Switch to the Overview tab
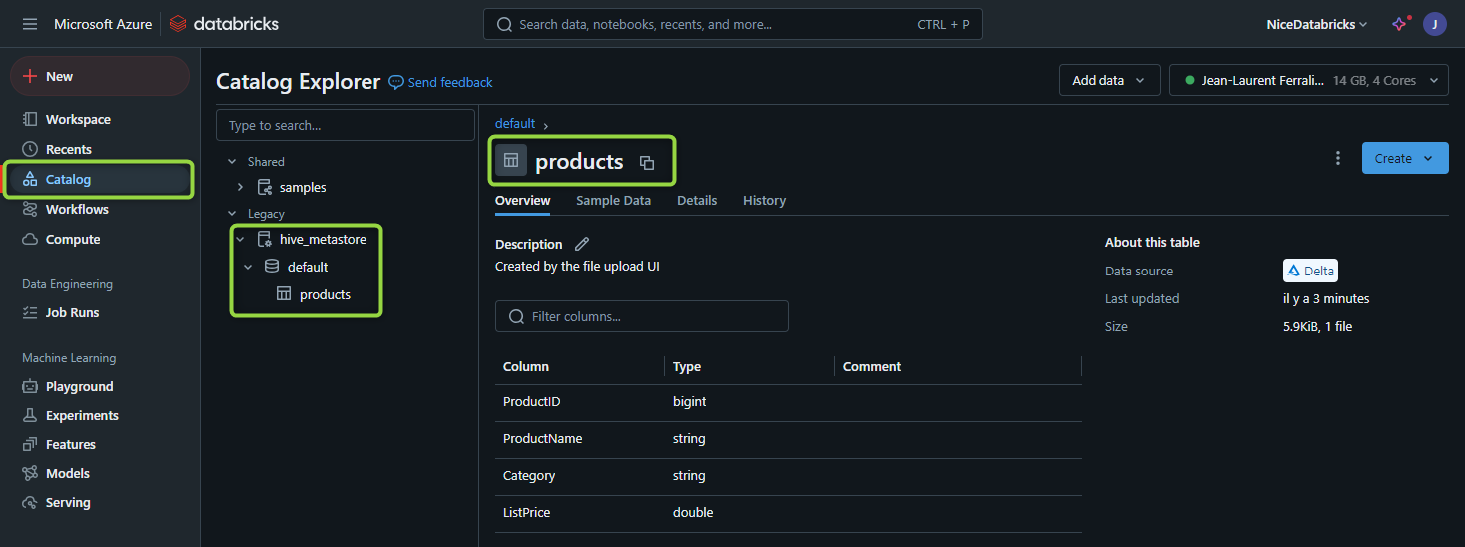 (522, 200)
